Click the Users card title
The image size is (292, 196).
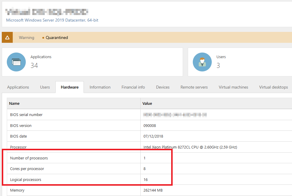pos(221,57)
